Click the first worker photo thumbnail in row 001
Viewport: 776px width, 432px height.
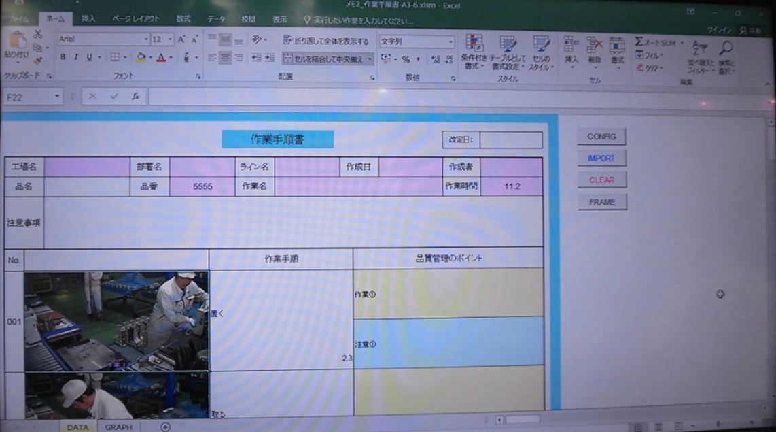[116, 321]
